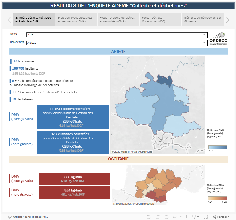
Task: Switch to Evolution, types de déchets tab
Action: click(76, 20)
